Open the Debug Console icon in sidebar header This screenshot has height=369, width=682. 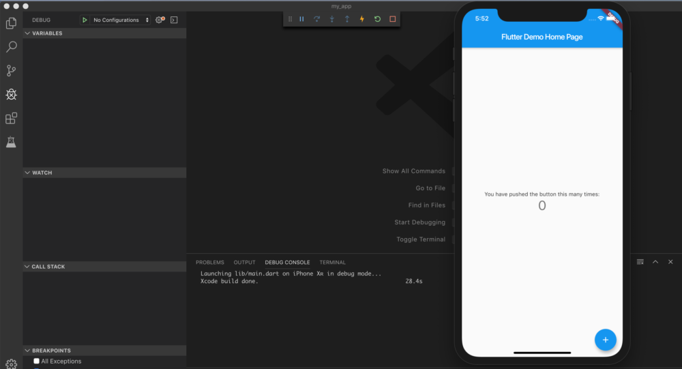click(174, 20)
